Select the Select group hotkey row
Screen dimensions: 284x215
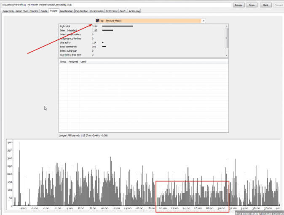(142, 34)
